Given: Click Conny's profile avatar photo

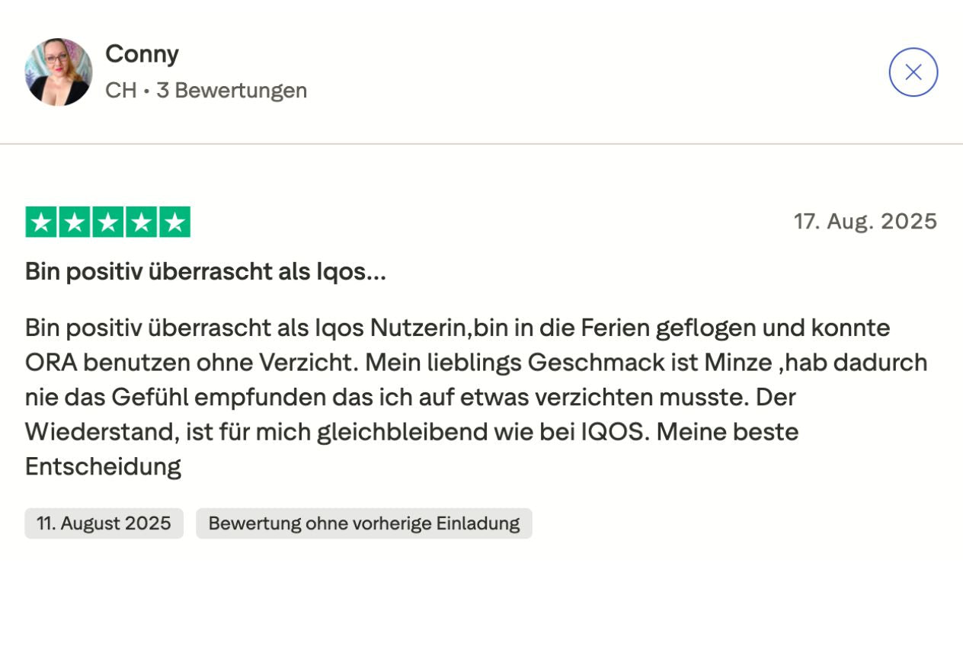Looking at the screenshot, I should pyautogui.click(x=59, y=72).
